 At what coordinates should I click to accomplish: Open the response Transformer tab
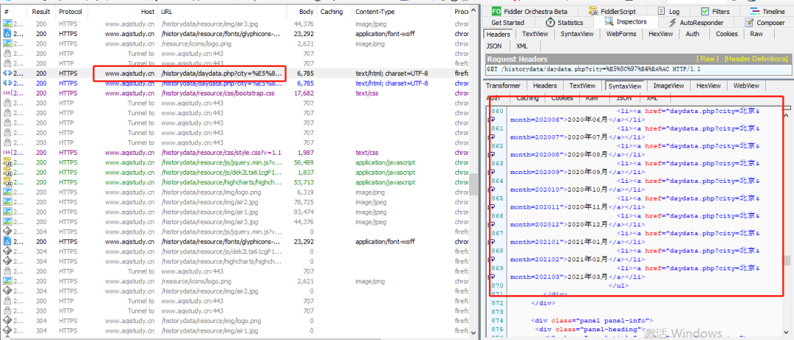pyautogui.click(x=504, y=86)
